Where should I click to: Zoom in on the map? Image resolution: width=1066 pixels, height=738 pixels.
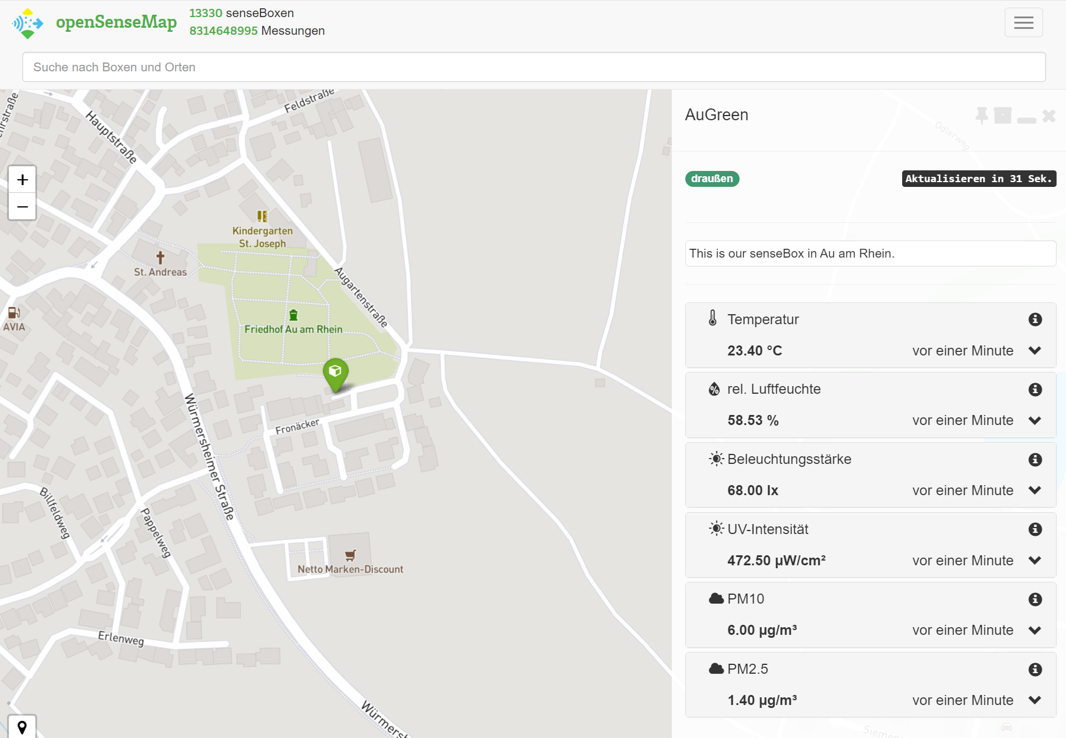tap(22, 180)
